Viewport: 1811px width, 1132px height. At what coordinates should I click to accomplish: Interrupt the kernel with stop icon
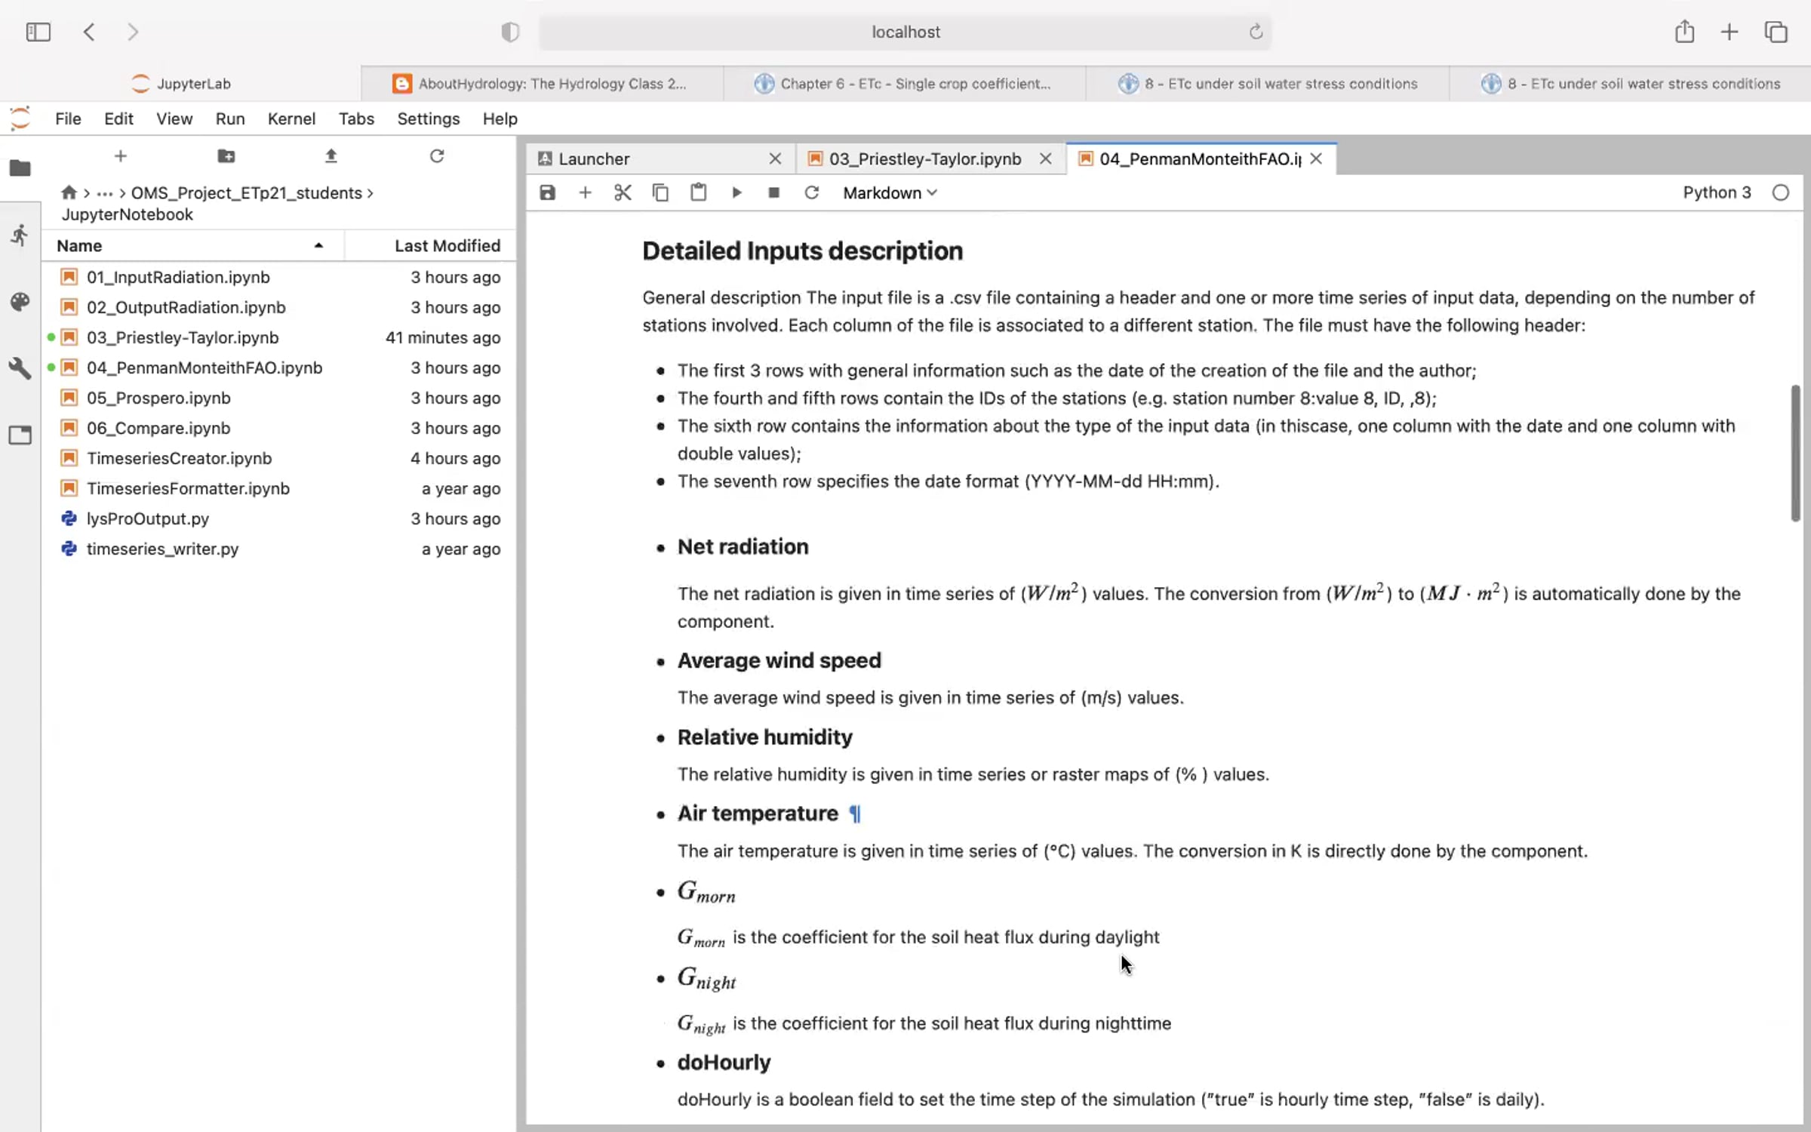773,192
